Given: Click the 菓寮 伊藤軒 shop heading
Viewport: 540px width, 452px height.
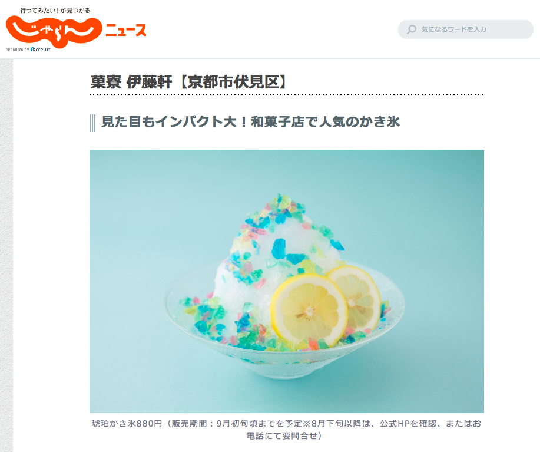Looking at the screenshot, I should click(x=131, y=82).
